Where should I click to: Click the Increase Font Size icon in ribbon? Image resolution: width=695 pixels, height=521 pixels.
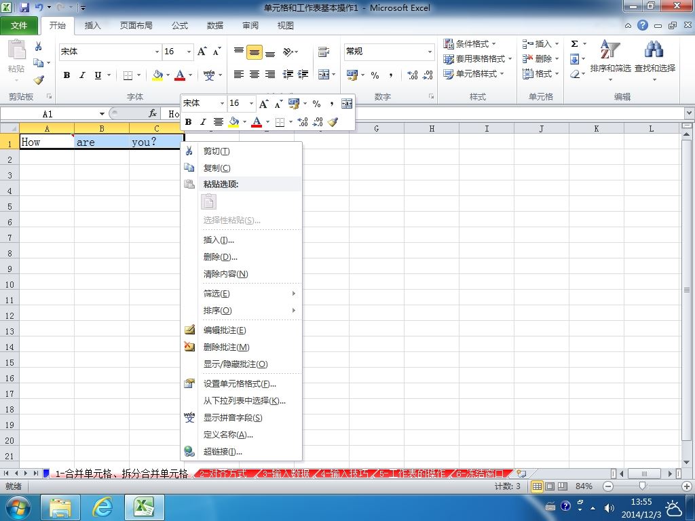202,52
